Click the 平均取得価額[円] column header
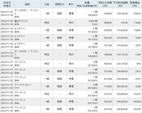 click(120, 4)
